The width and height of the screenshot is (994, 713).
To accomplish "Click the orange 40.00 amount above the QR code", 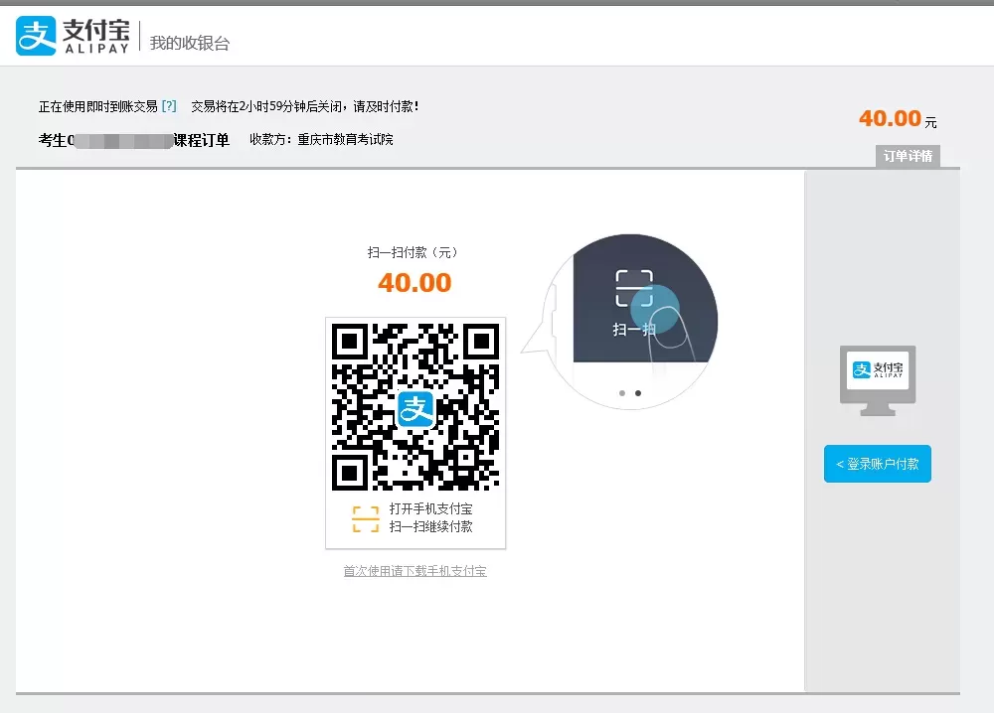I will [x=414, y=282].
